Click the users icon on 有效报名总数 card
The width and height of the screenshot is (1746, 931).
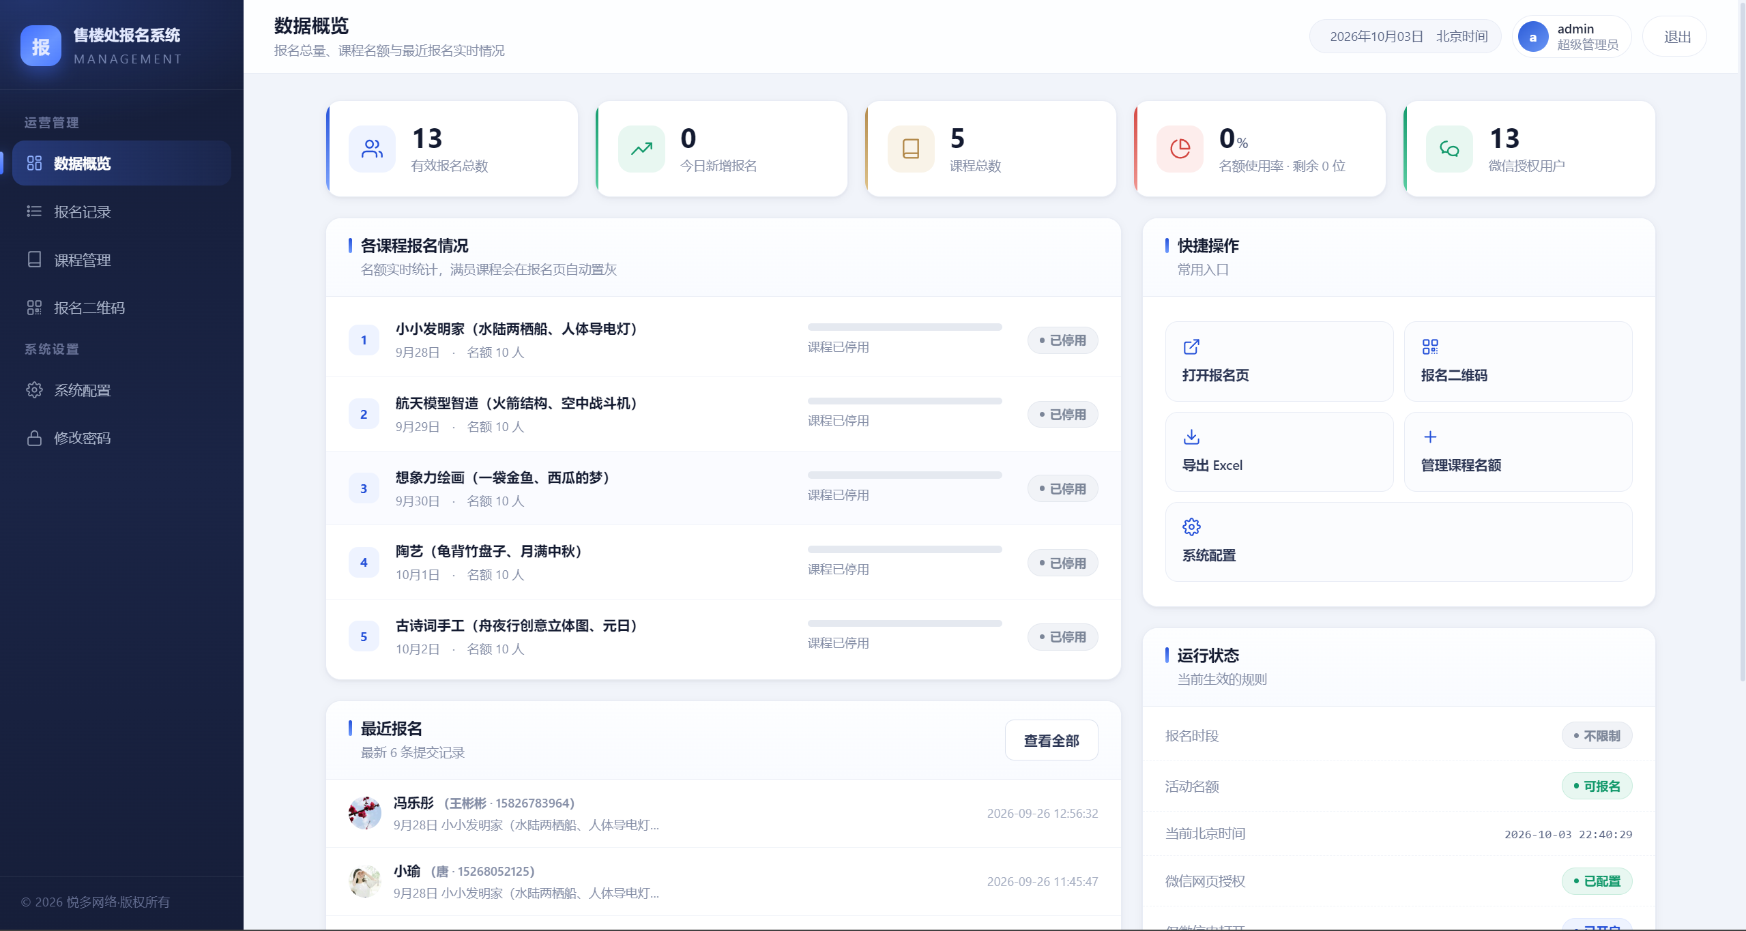(x=372, y=149)
